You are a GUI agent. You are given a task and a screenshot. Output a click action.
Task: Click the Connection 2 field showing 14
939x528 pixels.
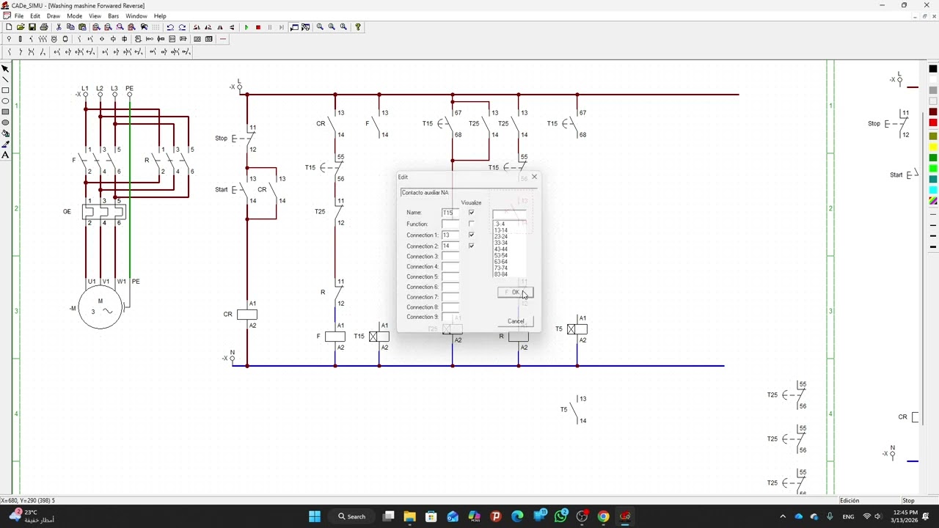pos(450,246)
